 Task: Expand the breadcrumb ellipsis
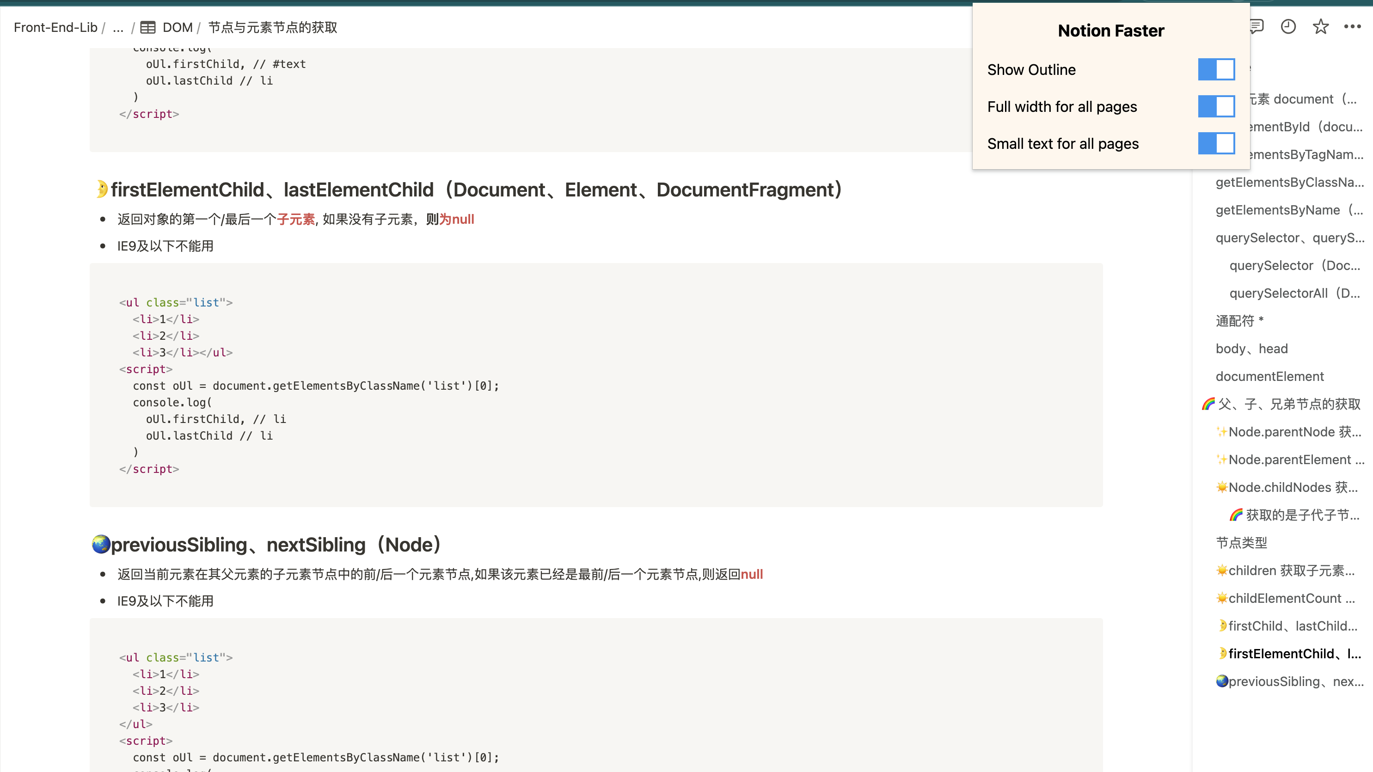118,27
